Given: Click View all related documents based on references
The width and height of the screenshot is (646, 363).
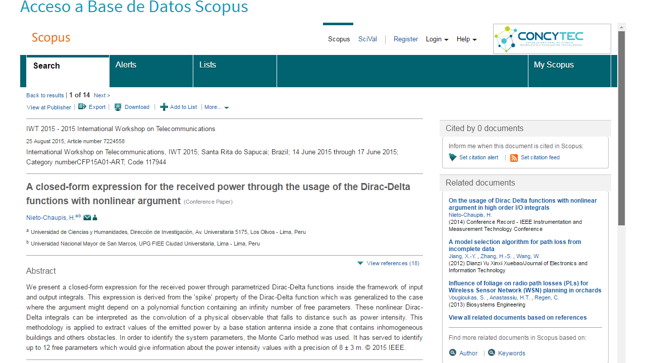Looking at the screenshot, I should 518,318.
